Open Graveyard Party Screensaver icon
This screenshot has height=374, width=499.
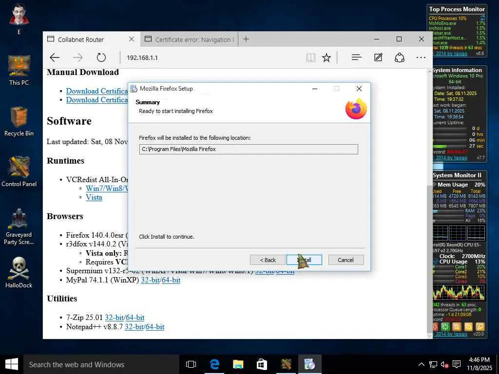(x=19, y=226)
